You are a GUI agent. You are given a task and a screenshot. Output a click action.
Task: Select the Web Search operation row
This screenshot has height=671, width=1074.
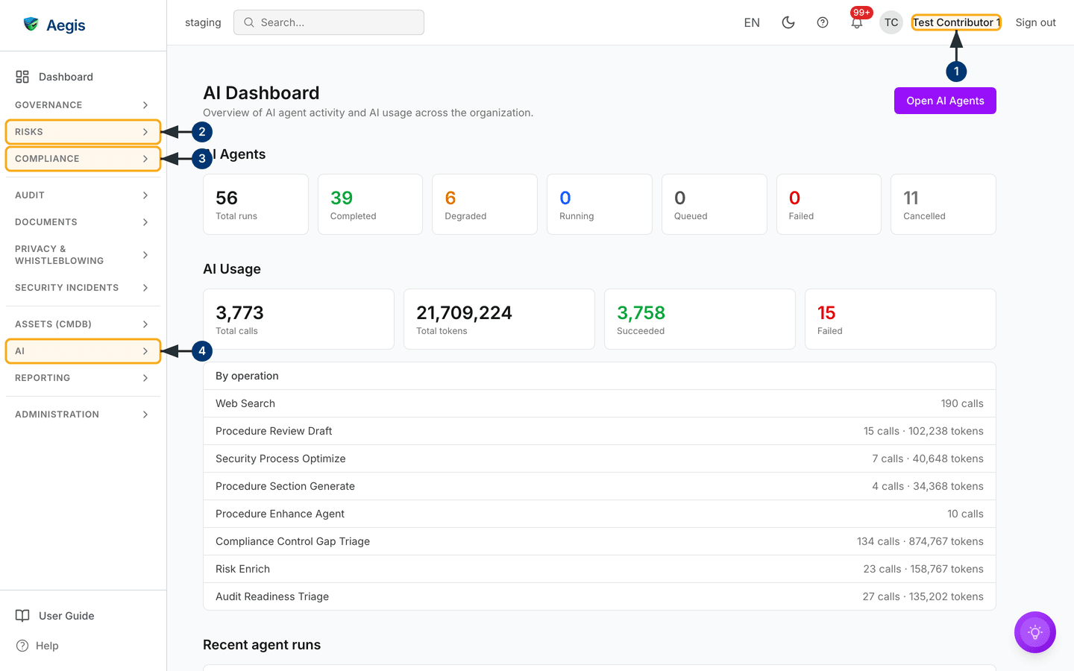[x=600, y=403]
